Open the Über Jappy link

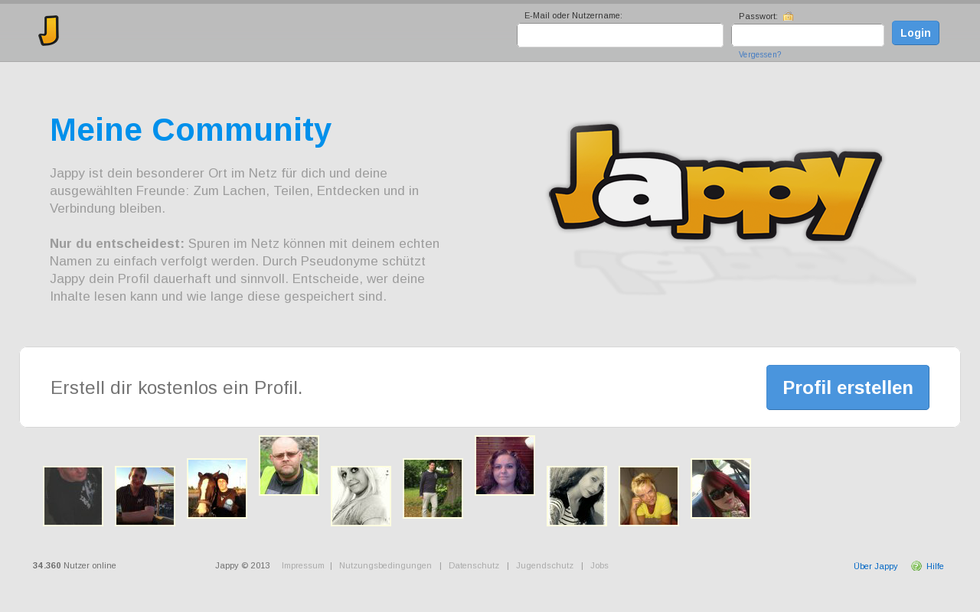876,566
